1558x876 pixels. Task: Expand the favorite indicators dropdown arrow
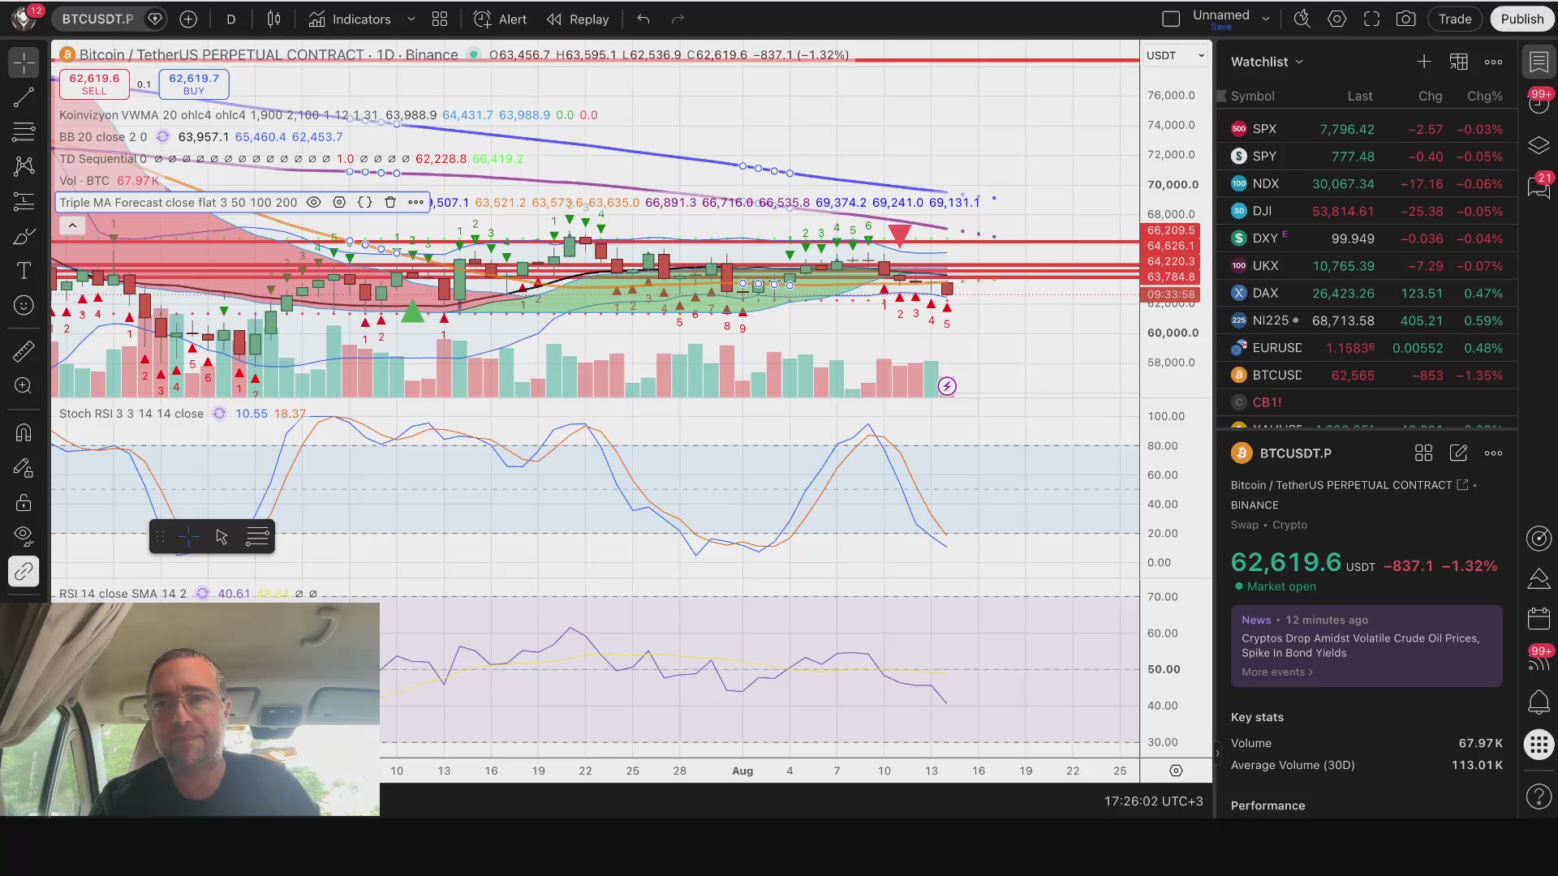411,19
